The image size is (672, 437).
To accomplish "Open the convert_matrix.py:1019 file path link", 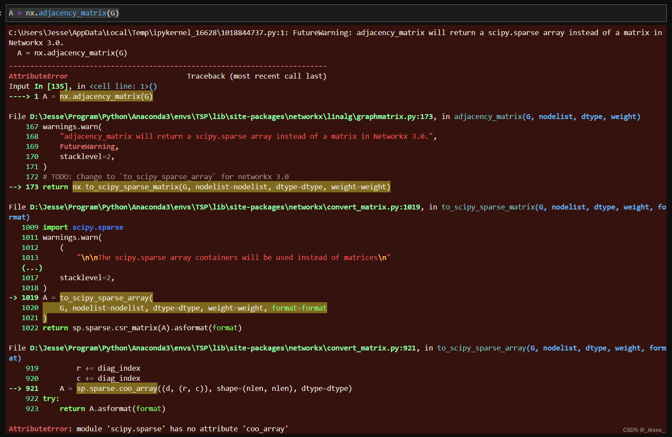I will pyautogui.click(x=224, y=207).
